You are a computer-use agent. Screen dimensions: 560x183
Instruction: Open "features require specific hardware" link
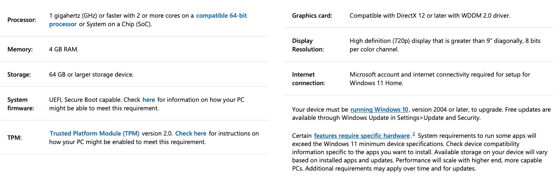362,136
